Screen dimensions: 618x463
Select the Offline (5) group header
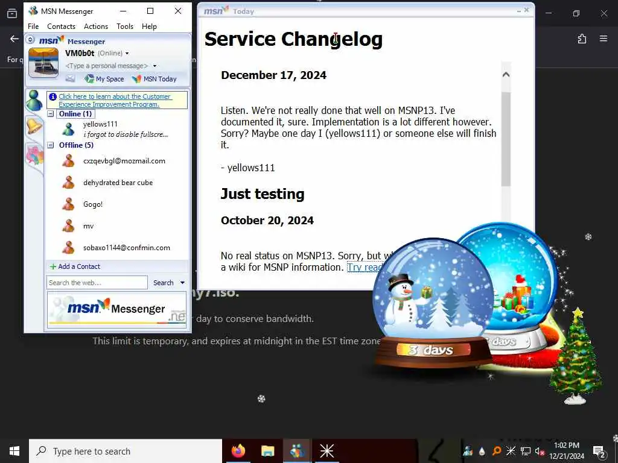[x=76, y=145]
